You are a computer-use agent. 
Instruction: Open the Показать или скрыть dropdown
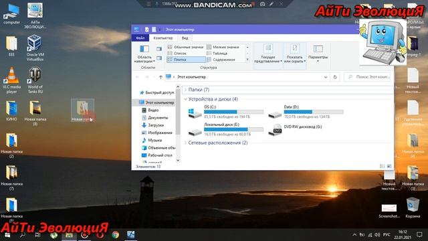294,54
